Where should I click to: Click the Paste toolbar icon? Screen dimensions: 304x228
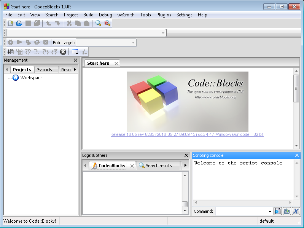click(87, 23)
